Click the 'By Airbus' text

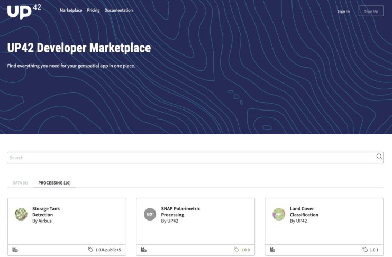tap(42, 221)
